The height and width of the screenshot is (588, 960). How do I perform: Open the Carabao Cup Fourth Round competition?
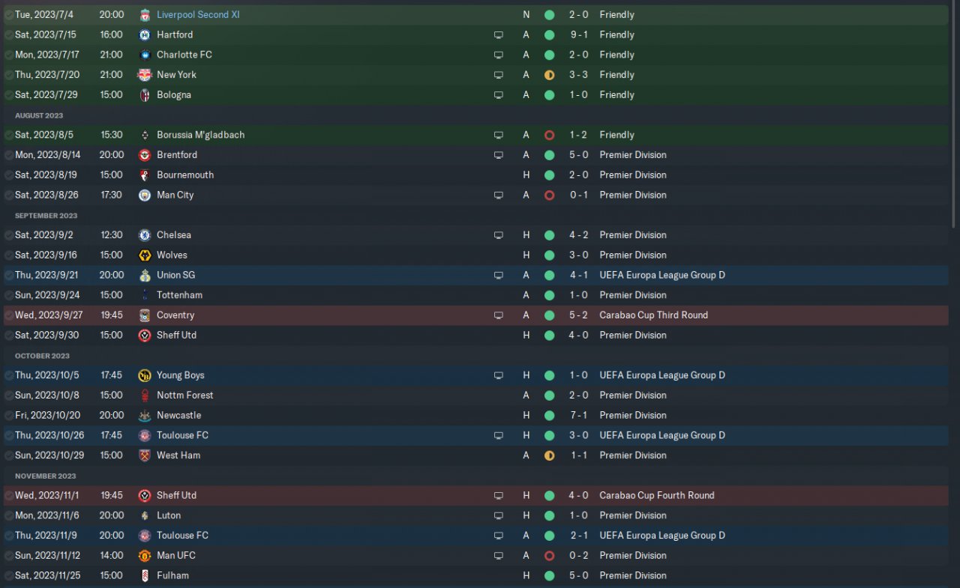pyautogui.click(x=657, y=495)
